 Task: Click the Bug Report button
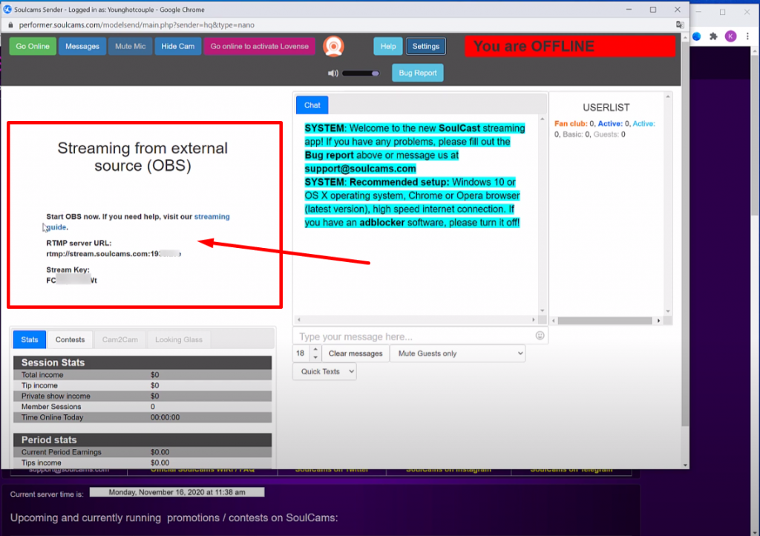click(x=417, y=73)
